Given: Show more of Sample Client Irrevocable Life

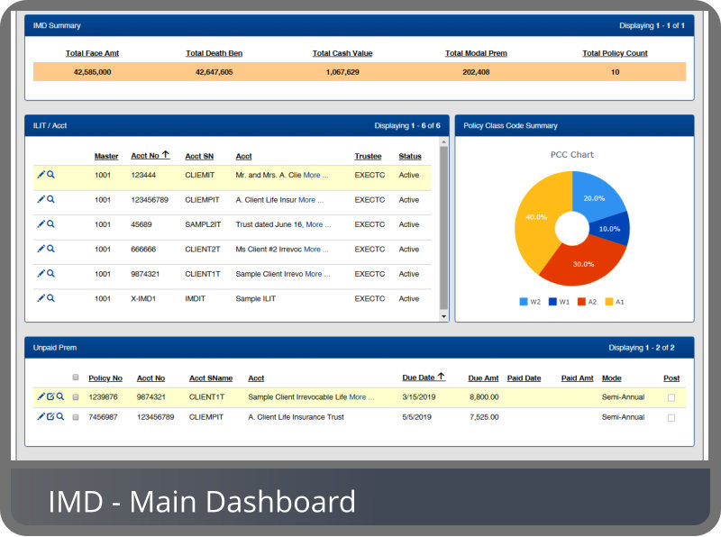Looking at the screenshot, I should 361,396.
